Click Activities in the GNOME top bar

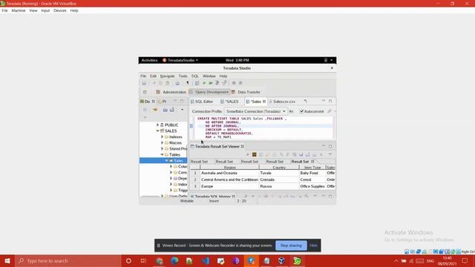click(x=149, y=60)
